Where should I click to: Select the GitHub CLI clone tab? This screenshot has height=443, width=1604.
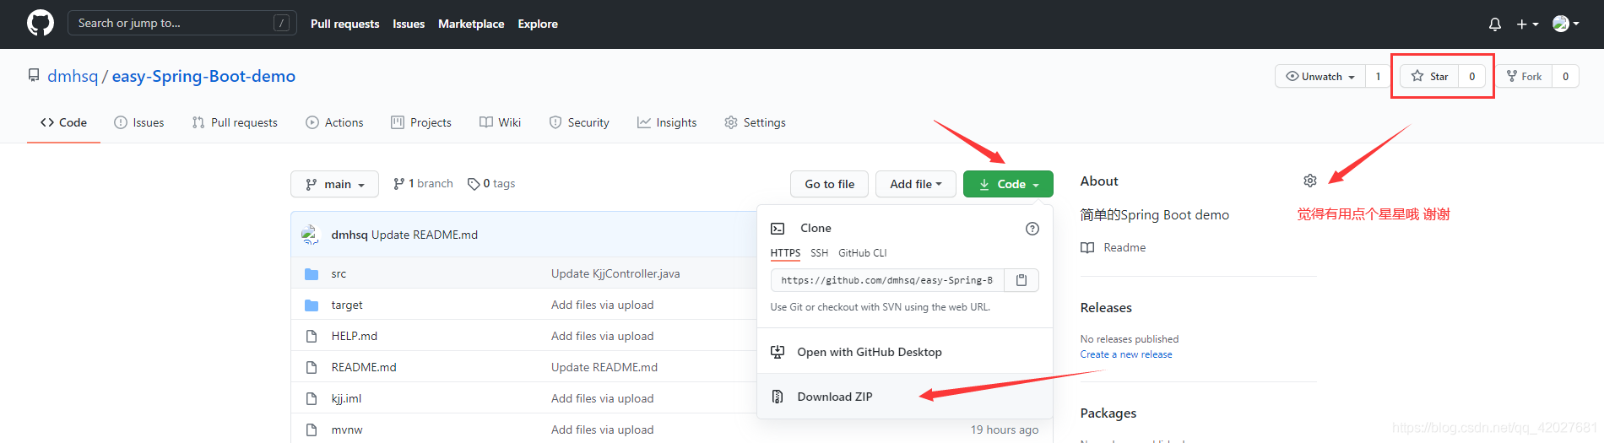tap(863, 253)
